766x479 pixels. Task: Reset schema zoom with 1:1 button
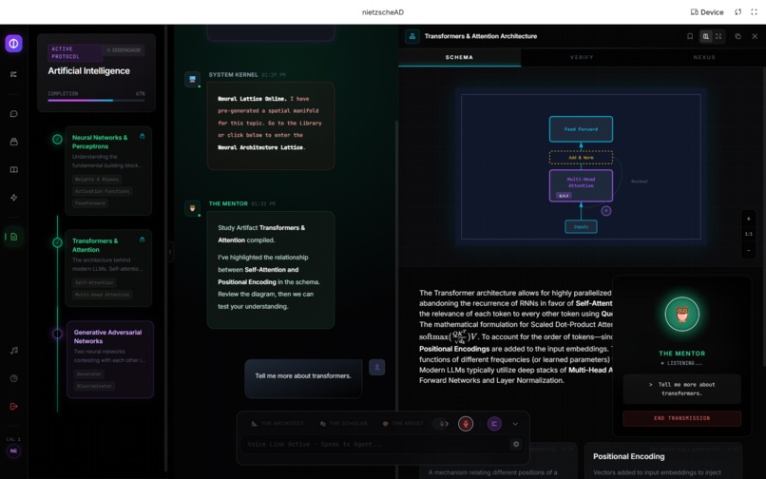748,234
